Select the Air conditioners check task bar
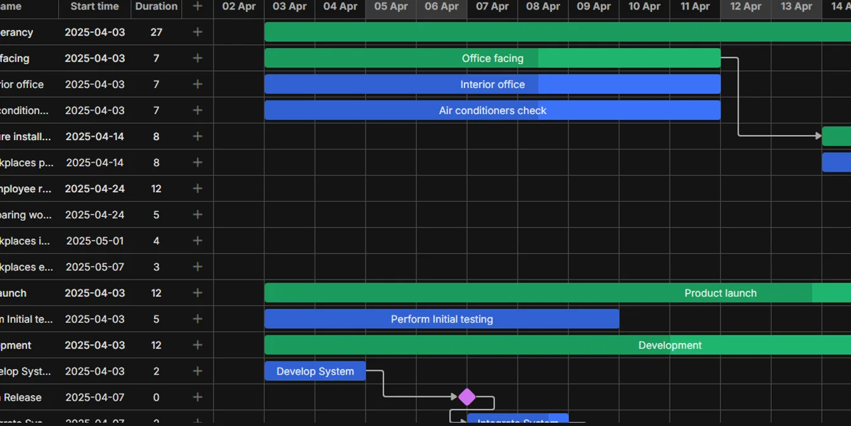Image resolution: width=851 pixels, height=426 pixels. (x=492, y=110)
